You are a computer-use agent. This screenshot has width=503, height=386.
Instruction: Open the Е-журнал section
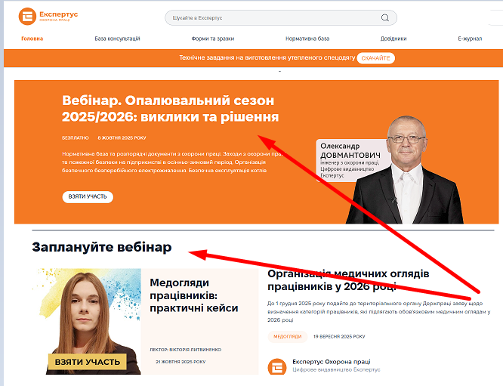point(470,39)
